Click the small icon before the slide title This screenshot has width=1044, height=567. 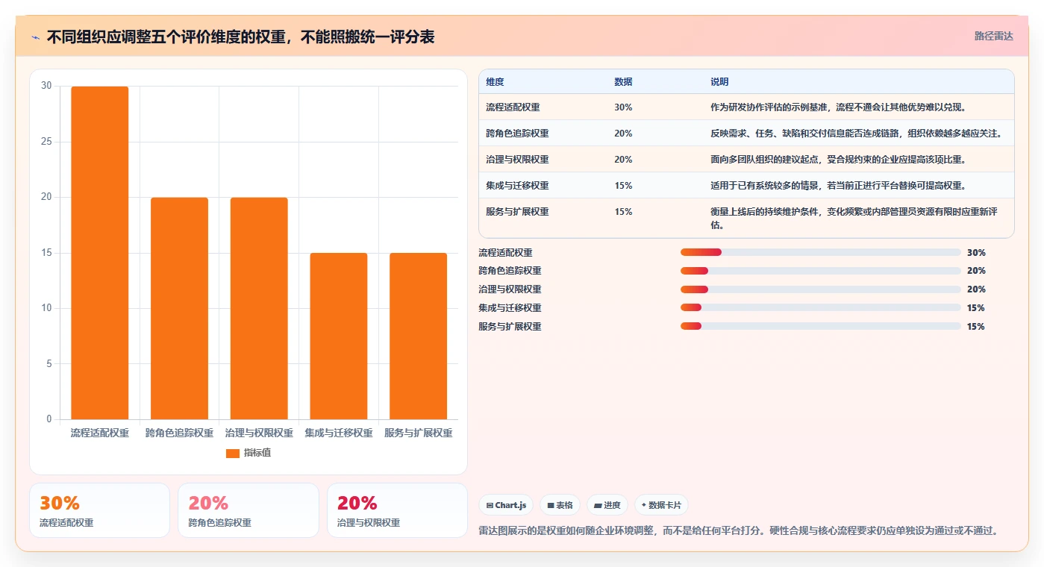pyautogui.click(x=35, y=37)
